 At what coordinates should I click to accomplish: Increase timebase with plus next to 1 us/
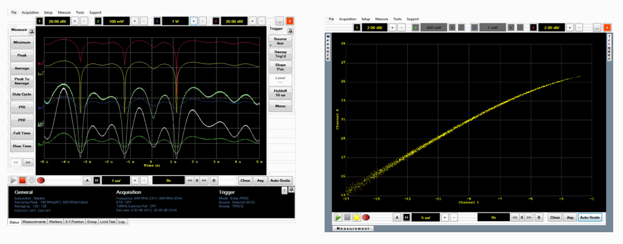point(135,180)
